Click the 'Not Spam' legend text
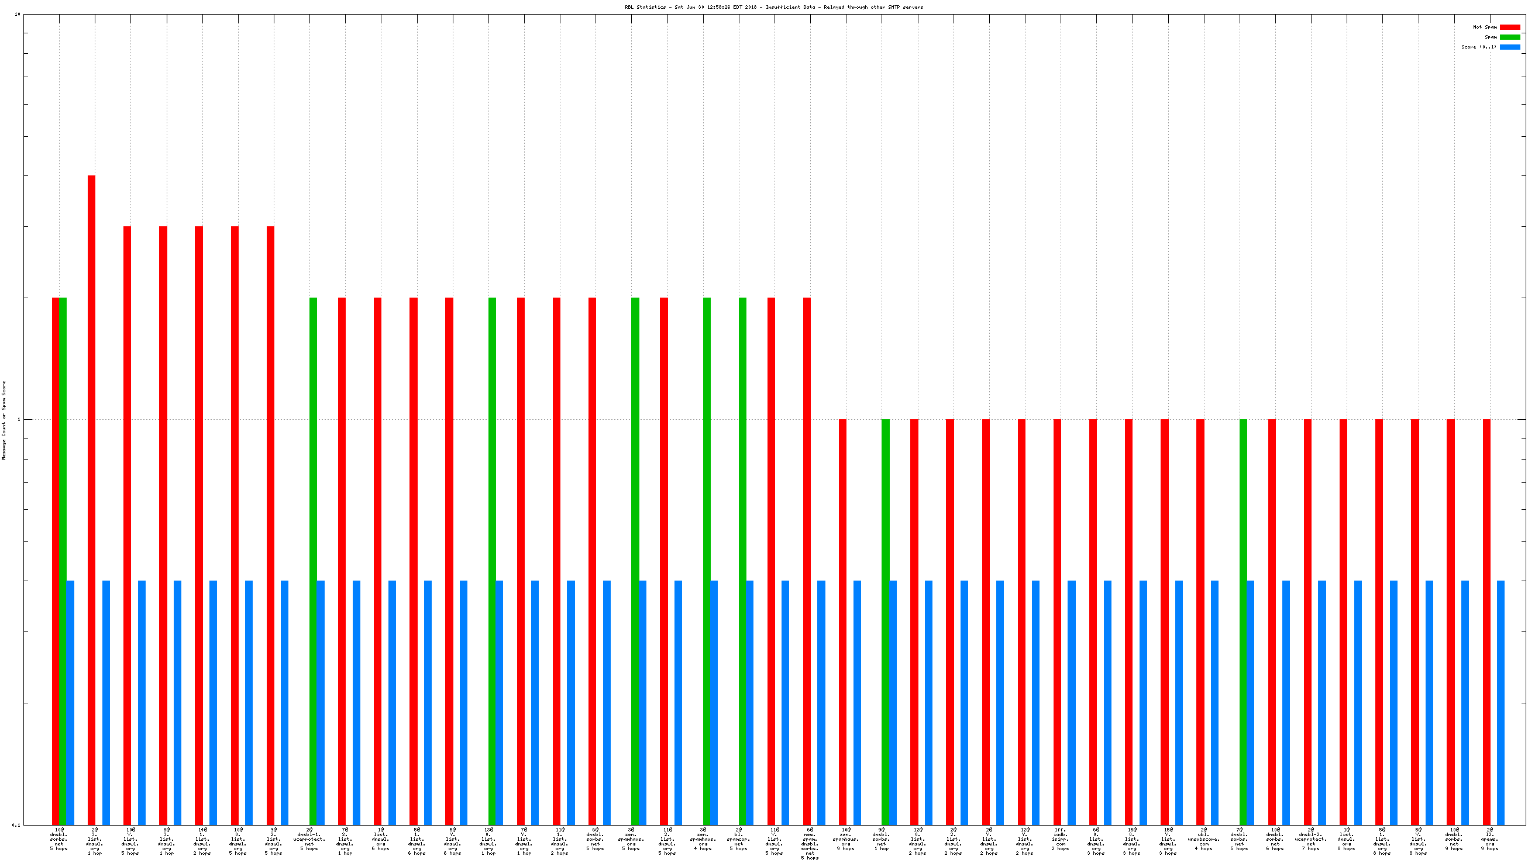This screenshot has height=863, width=1535. coord(1484,27)
